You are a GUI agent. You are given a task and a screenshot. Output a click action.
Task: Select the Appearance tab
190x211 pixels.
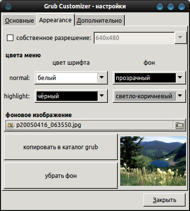(55, 20)
